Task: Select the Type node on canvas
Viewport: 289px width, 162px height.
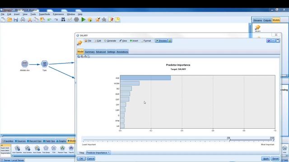Action: 44,64
